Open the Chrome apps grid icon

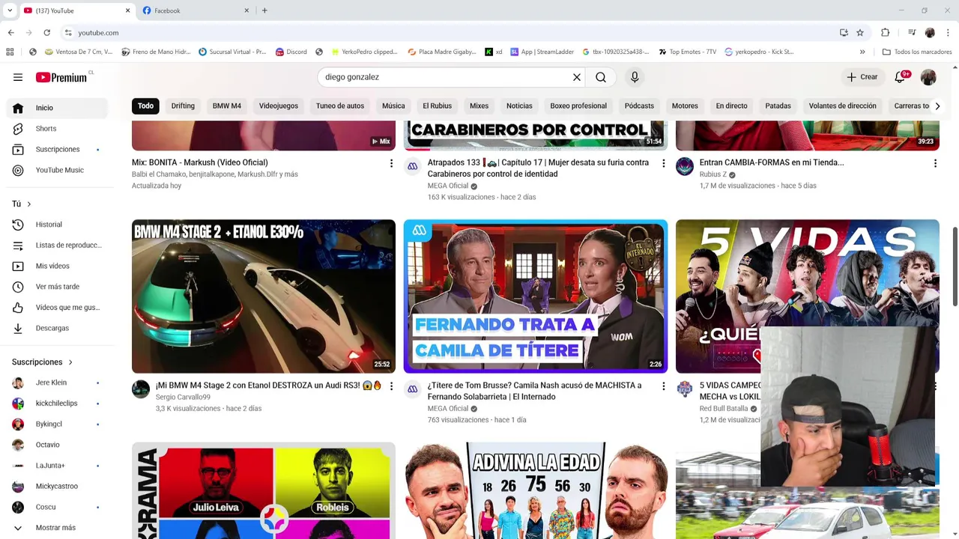(10, 52)
